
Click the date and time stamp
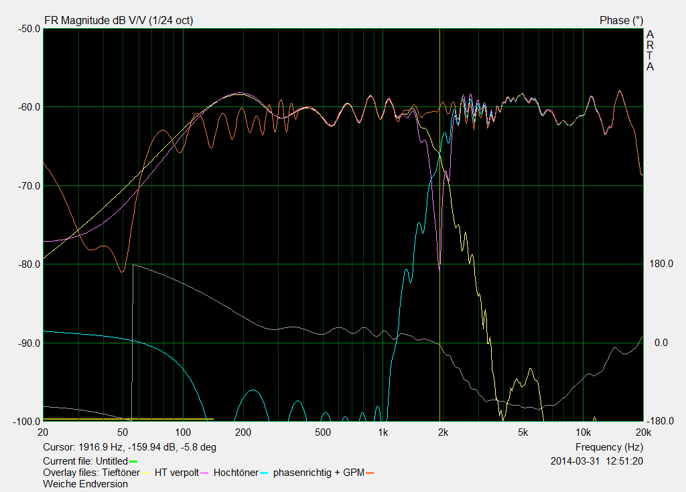pos(596,461)
